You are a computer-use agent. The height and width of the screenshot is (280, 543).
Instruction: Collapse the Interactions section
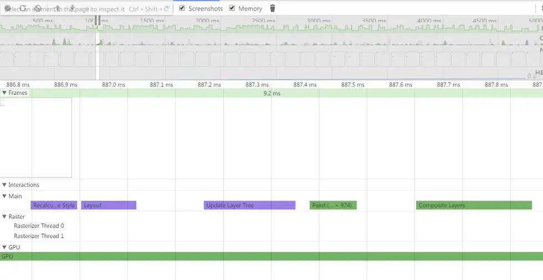click(4, 185)
